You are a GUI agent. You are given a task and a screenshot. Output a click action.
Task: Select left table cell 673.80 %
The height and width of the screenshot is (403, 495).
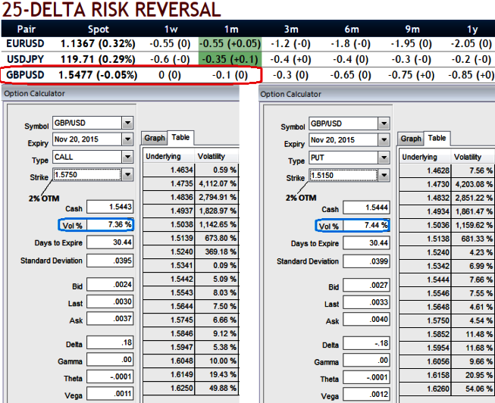217,238
